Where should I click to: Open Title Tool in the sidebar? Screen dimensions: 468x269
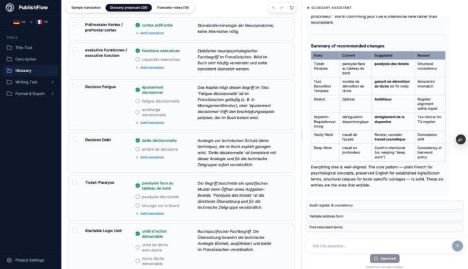31,47
